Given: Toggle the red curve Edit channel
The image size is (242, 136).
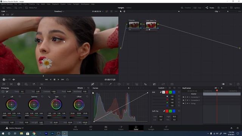Looking at the screenshot, I should point(167,92).
